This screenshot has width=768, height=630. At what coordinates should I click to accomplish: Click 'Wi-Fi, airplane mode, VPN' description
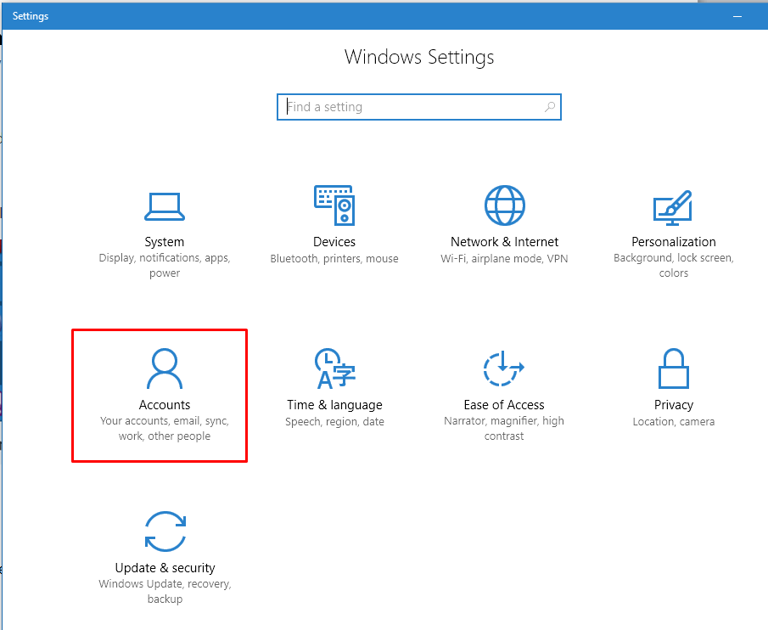(x=504, y=259)
